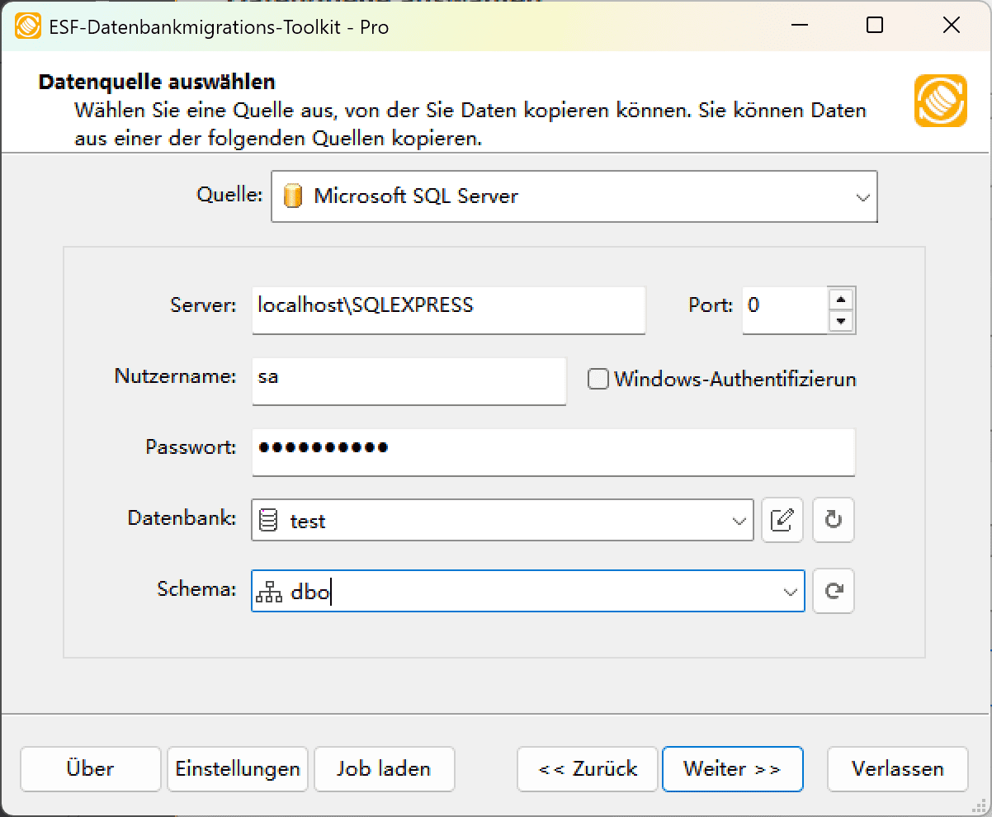The image size is (992, 817).
Task: Enable Windows-Authentifizierung
Action: [597, 379]
